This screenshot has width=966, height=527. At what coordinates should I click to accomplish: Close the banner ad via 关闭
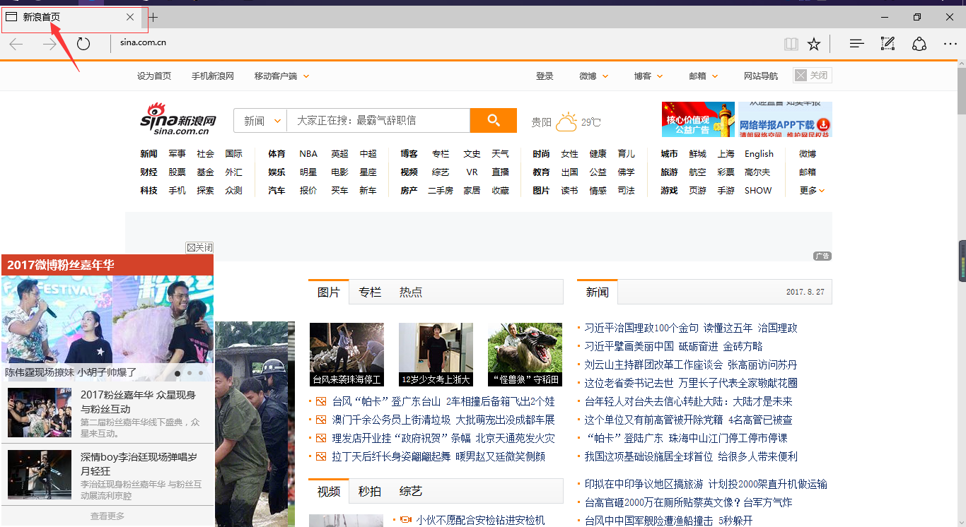point(199,247)
